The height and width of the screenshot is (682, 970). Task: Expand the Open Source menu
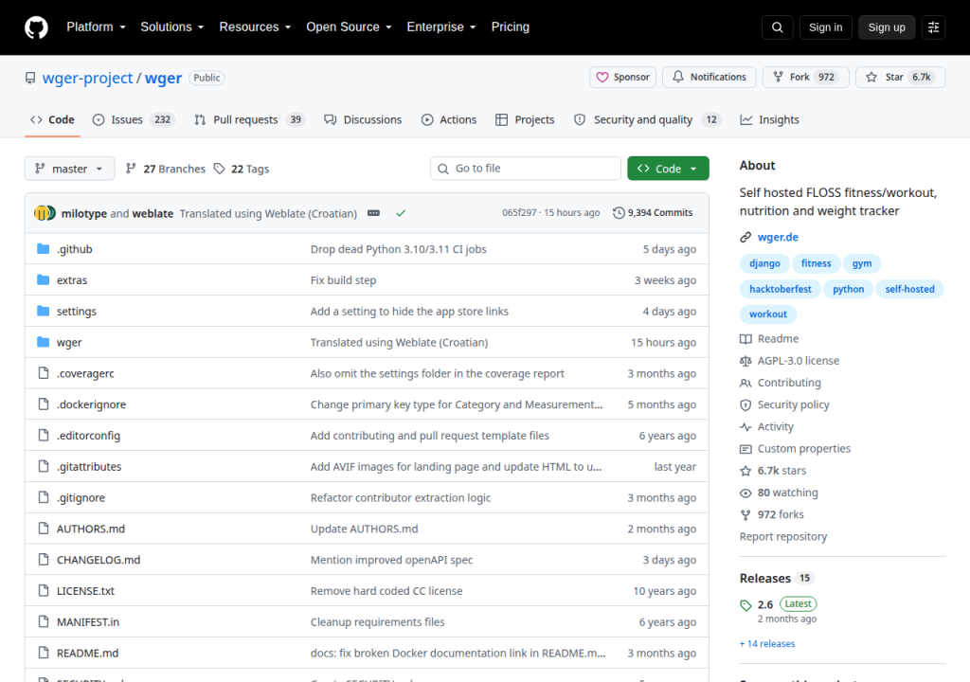(349, 27)
